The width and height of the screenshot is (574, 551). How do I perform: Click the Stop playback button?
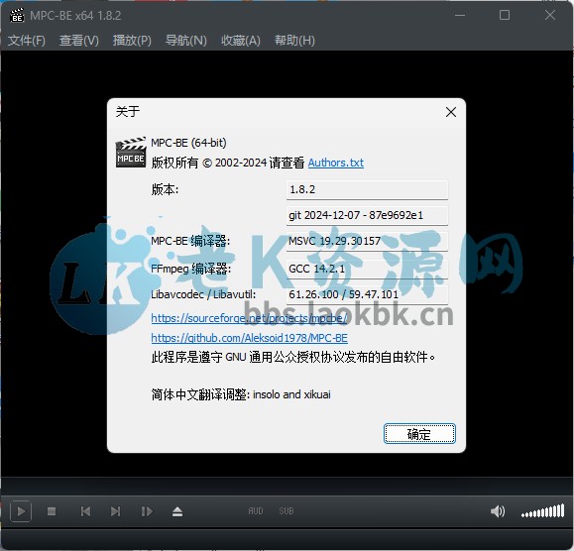click(x=52, y=511)
